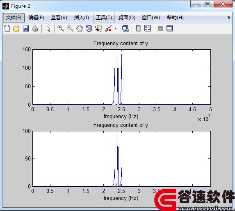
Task: Insert a legend using toolbar icon
Action: coord(148,28)
